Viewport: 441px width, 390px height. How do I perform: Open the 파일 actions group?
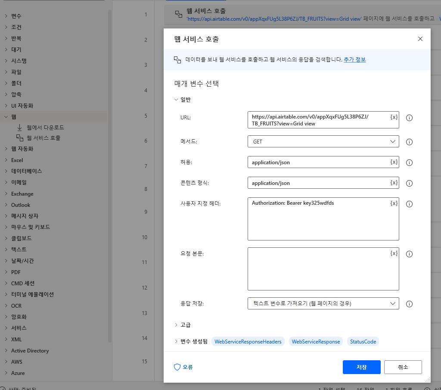[x=16, y=72]
